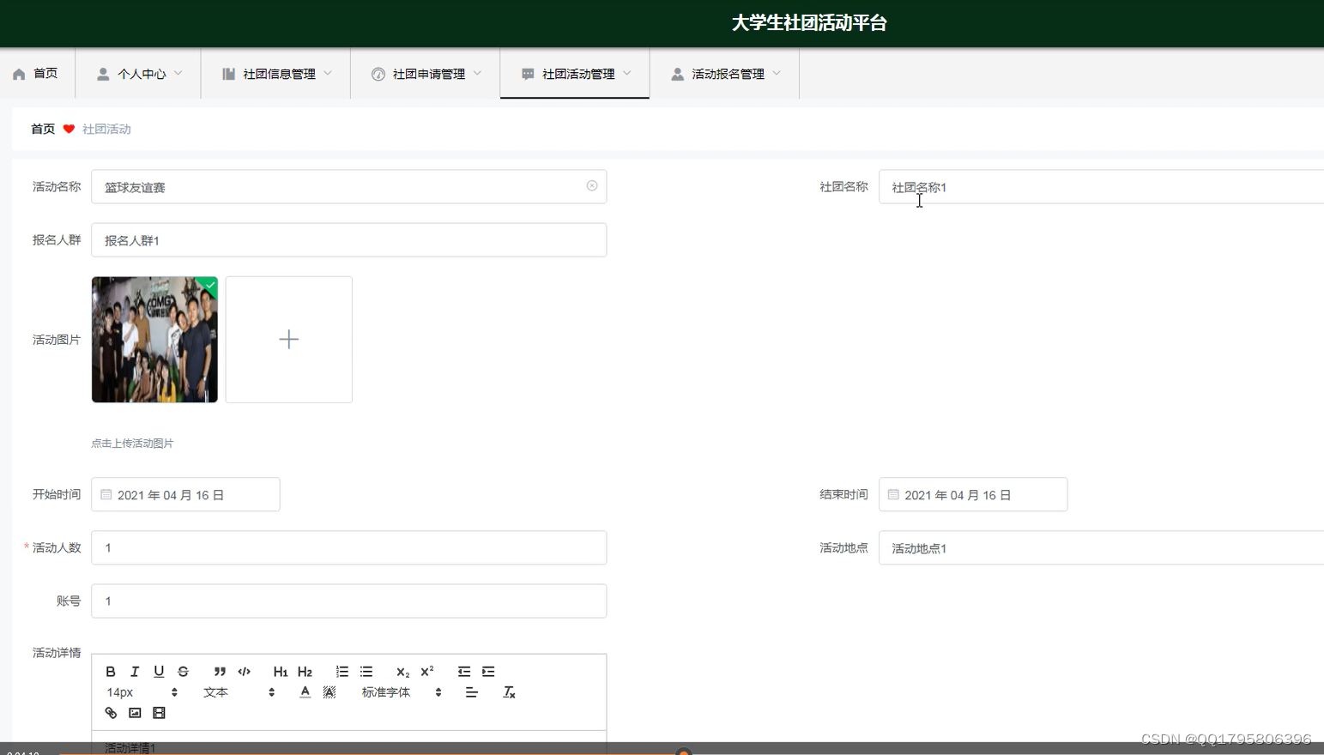Insert a blockquote using the quote icon

pyautogui.click(x=220, y=672)
